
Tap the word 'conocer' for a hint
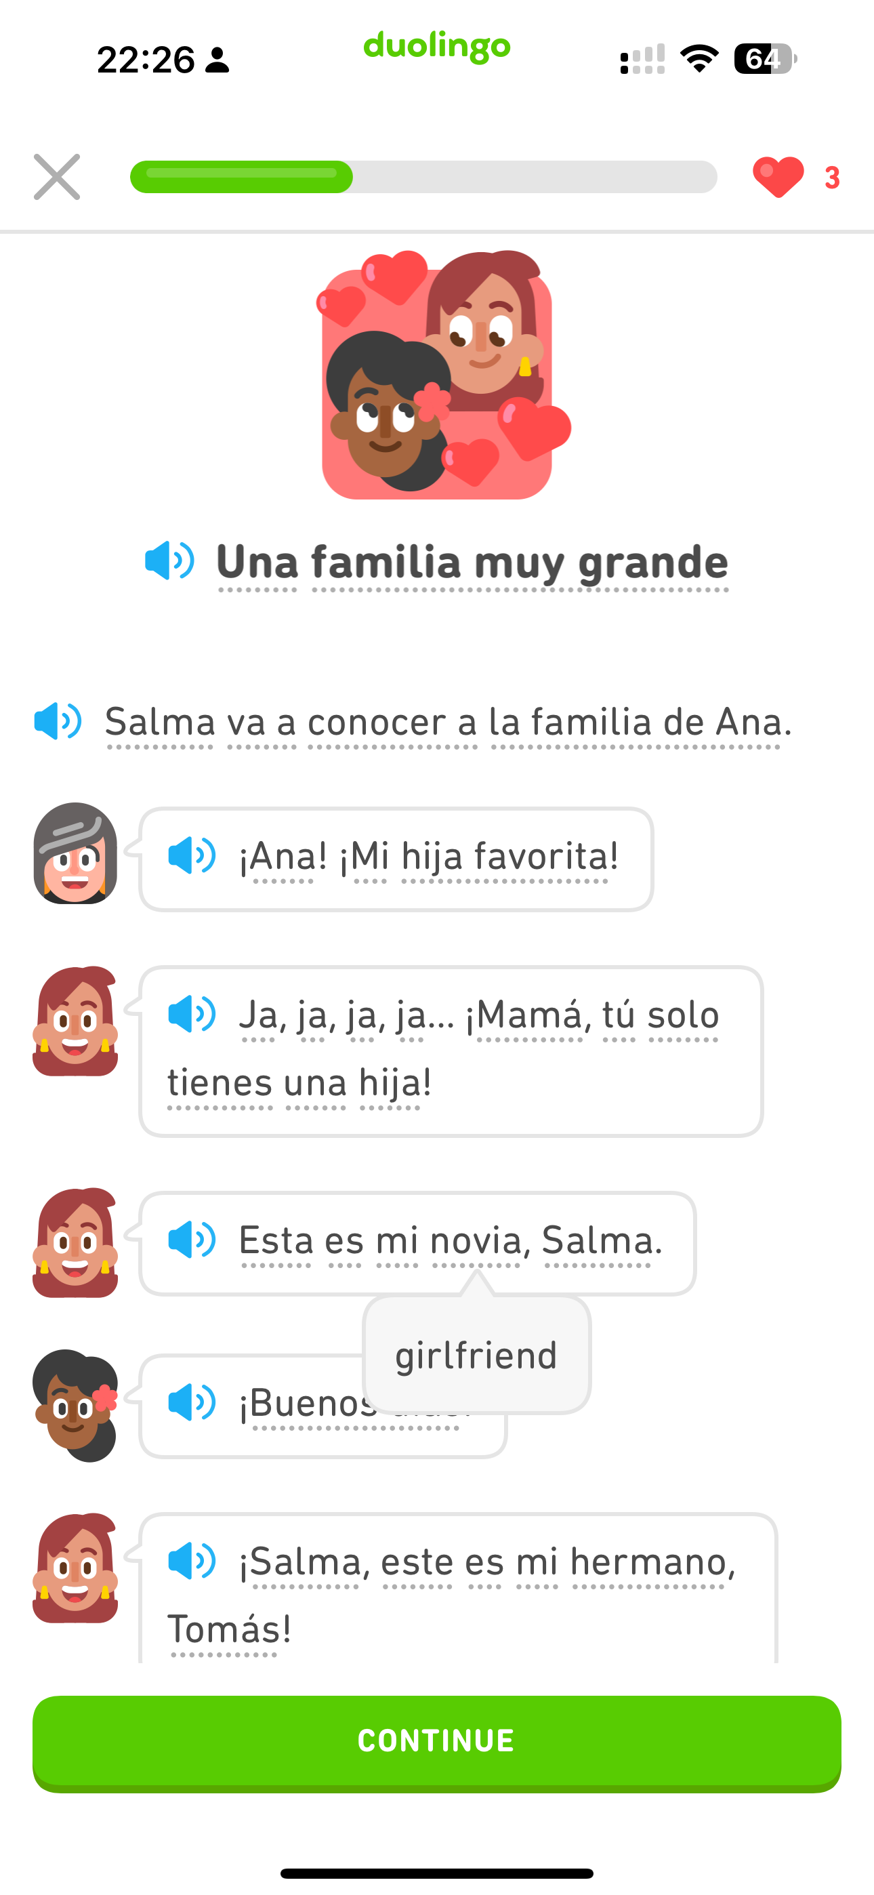tap(376, 722)
